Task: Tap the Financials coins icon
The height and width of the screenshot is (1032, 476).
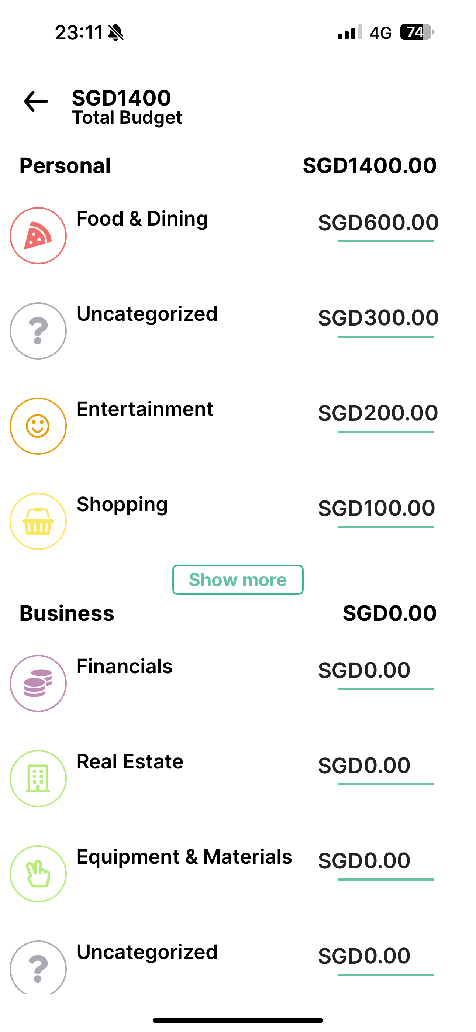Action: coord(38,683)
